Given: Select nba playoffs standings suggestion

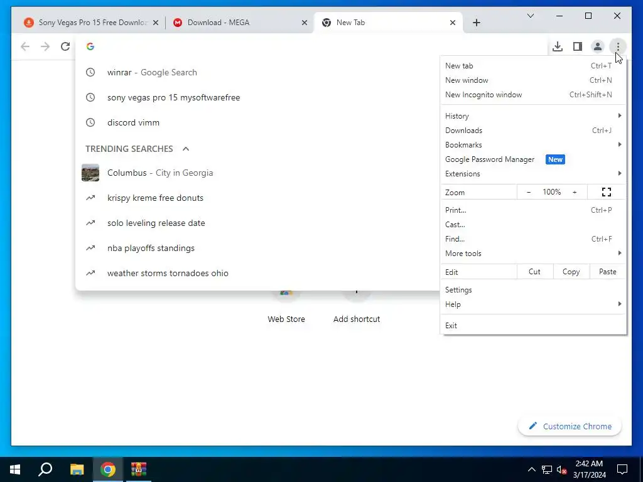Looking at the screenshot, I should [x=257, y=248].
